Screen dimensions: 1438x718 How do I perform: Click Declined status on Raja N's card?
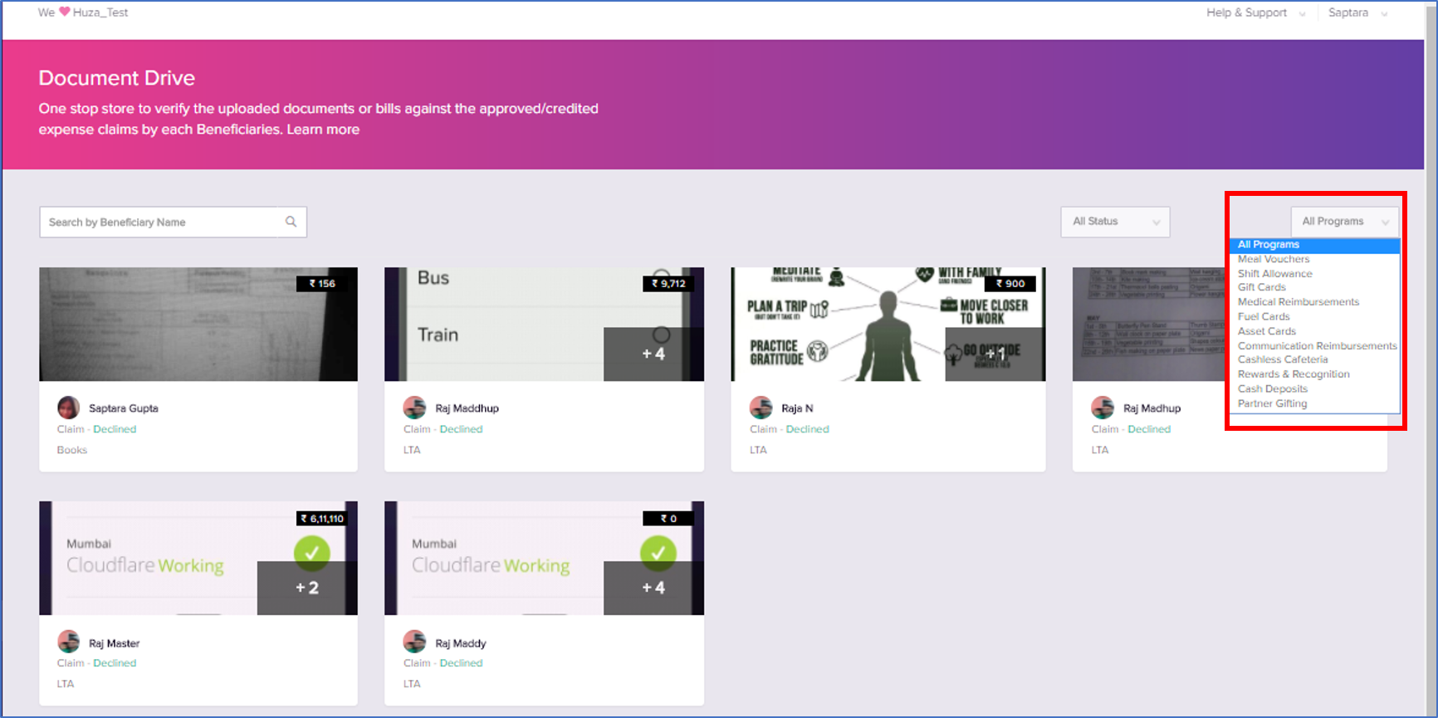(807, 429)
